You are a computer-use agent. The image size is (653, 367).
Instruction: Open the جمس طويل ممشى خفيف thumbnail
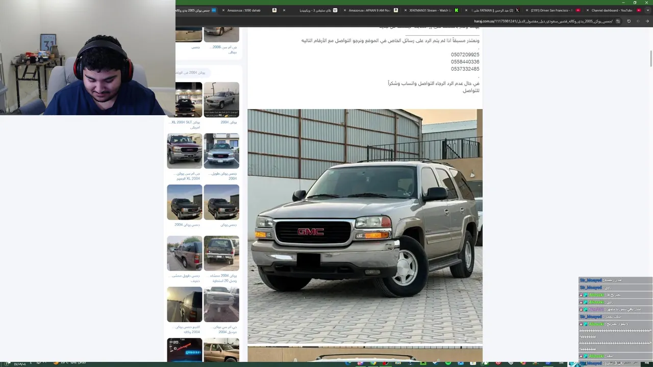(x=185, y=253)
